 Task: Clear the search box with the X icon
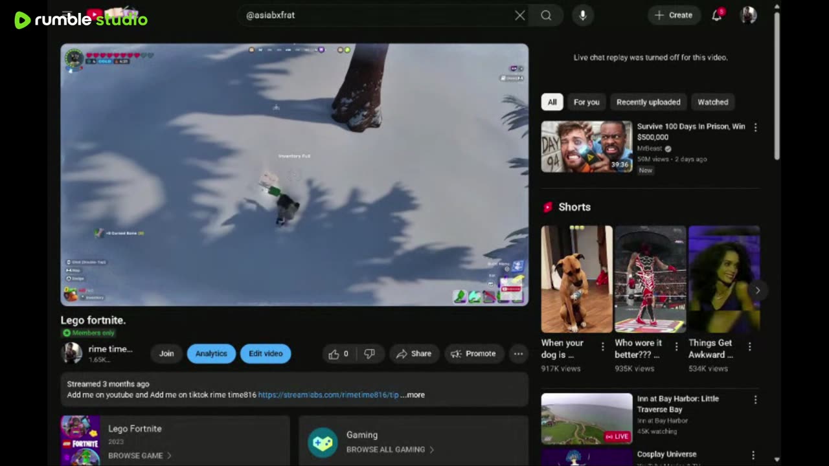coord(519,15)
